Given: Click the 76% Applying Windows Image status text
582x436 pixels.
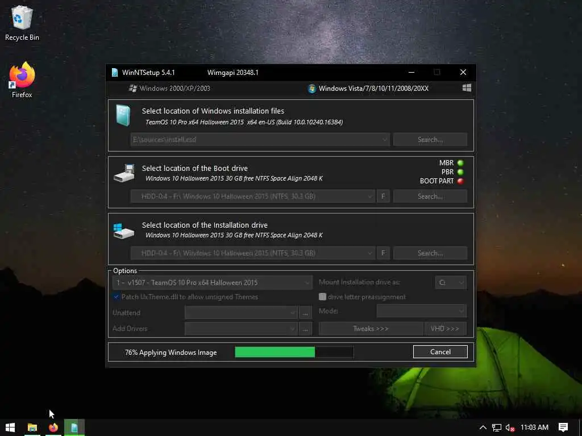Looking at the screenshot, I should (171, 352).
